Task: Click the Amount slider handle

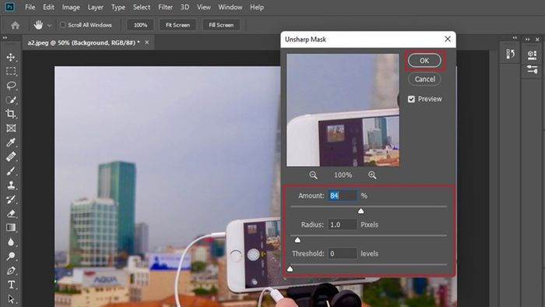Action: (x=360, y=211)
